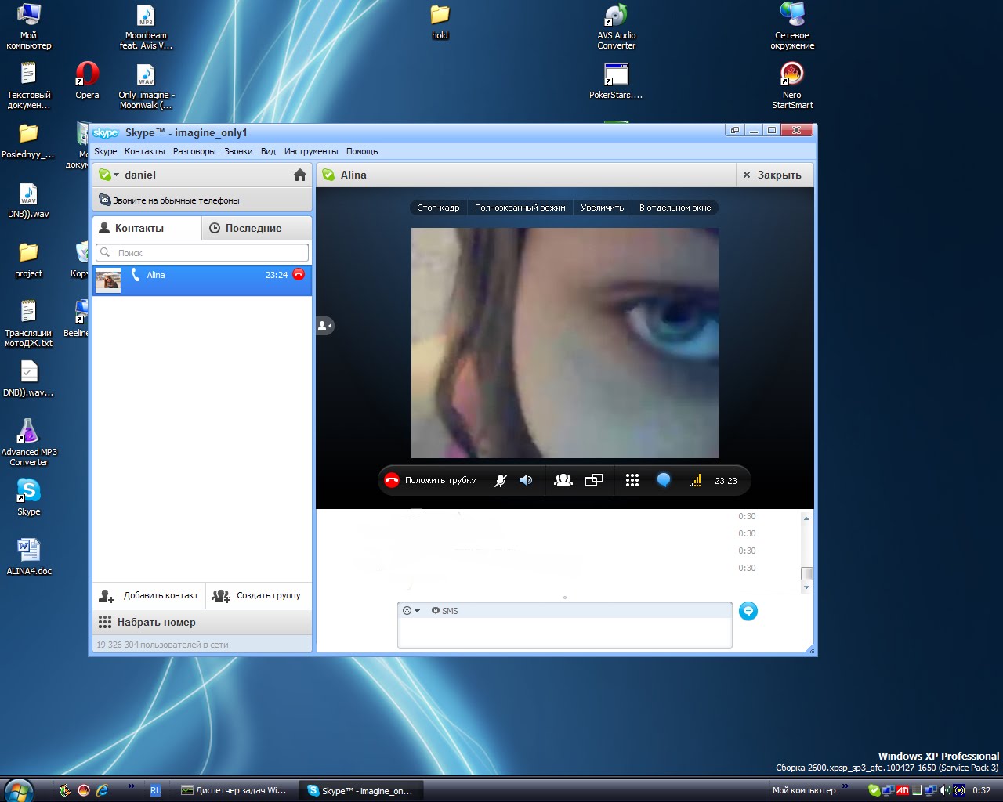Switch to the Последние tab
Viewport: 1003px width, 802px height.
[x=257, y=228]
